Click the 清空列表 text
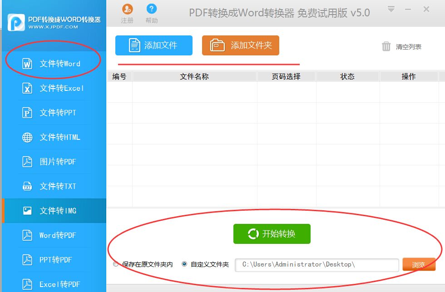The width and height of the screenshot is (445, 292). (408, 47)
